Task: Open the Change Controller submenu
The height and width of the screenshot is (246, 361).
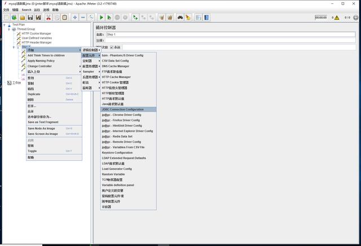Action: tap(41, 66)
